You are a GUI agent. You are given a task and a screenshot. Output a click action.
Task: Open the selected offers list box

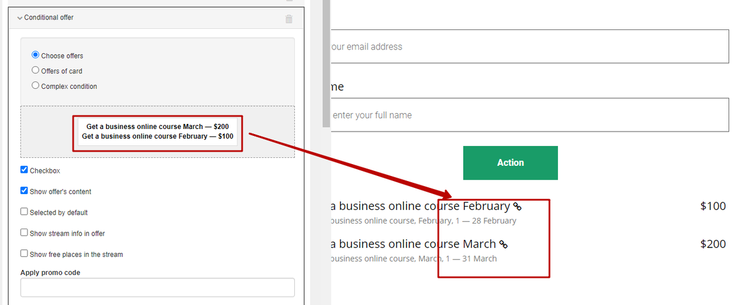tap(158, 132)
